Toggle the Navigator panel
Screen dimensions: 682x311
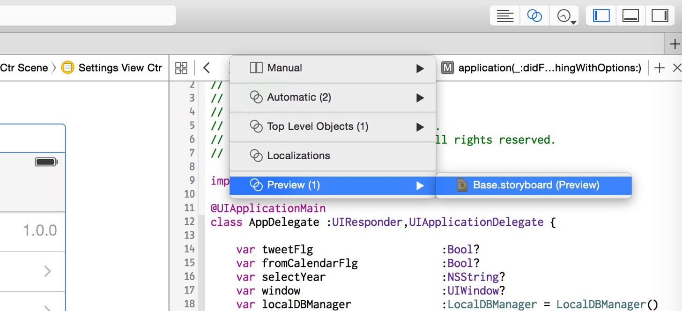(601, 16)
